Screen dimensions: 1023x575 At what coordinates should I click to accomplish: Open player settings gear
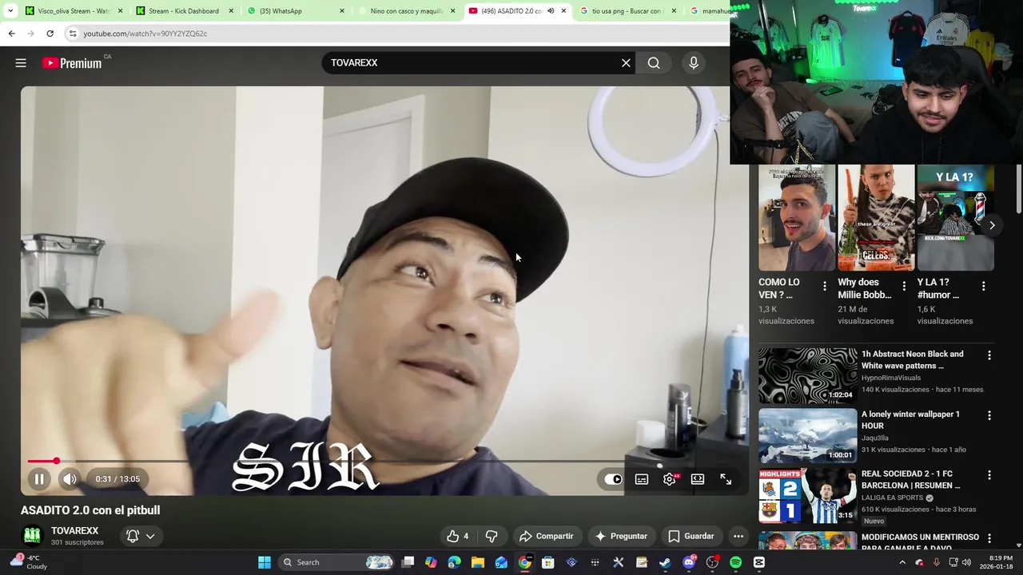[670, 479]
